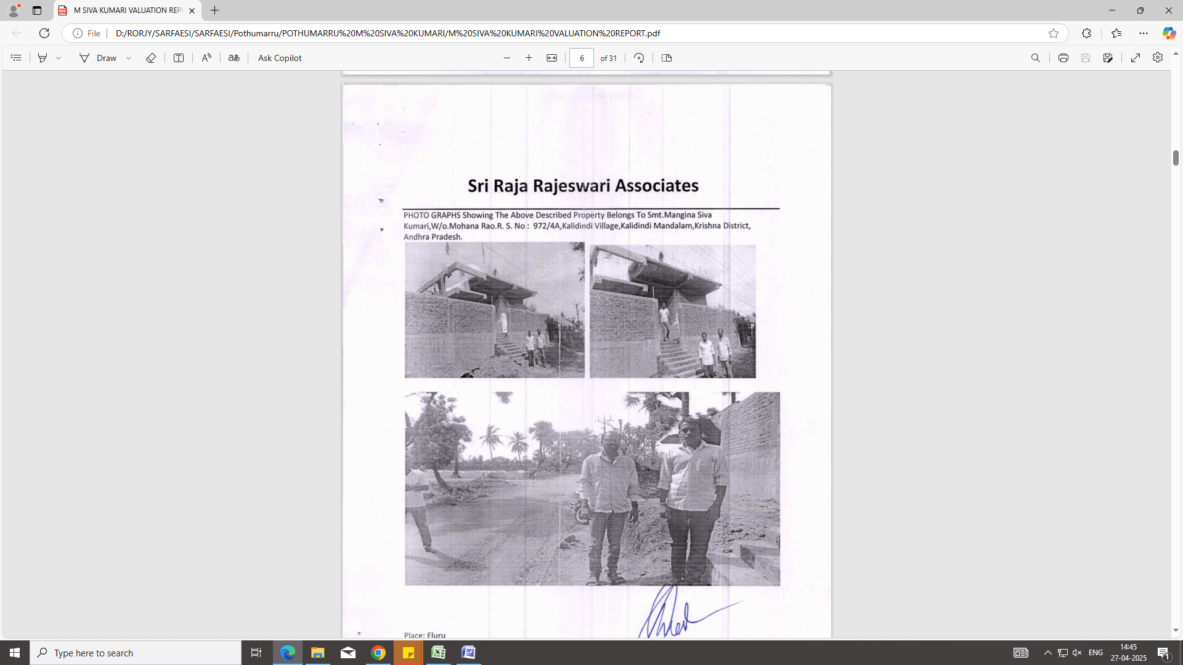Zoom out of the PDF page
The image size is (1183, 665).
pyautogui.click(x=507, y=58)
